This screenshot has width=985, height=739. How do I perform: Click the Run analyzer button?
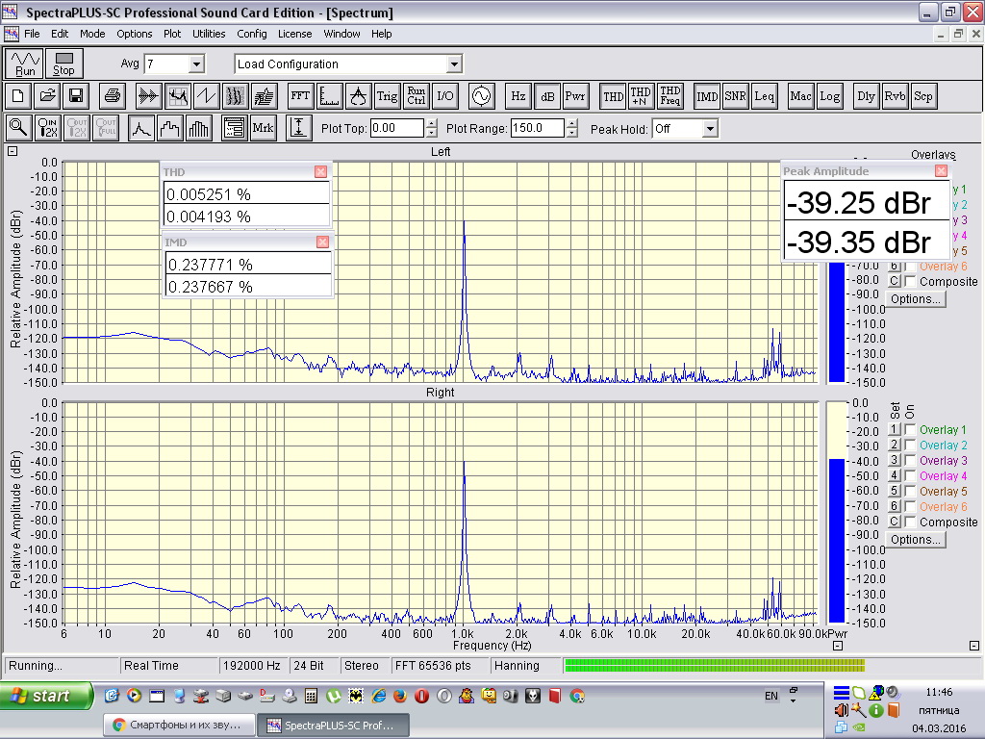click(x=25, y=64)
